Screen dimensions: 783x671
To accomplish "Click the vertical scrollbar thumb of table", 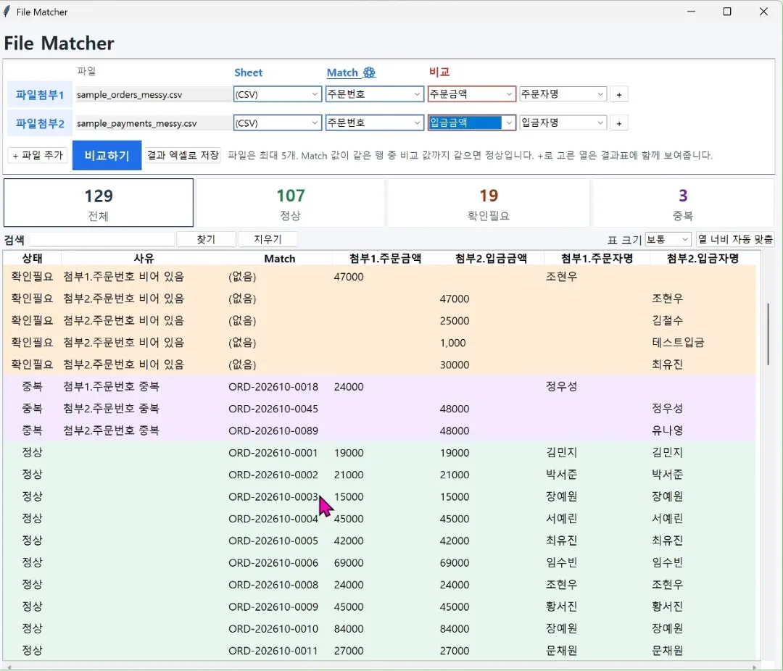I will point(768,333).
